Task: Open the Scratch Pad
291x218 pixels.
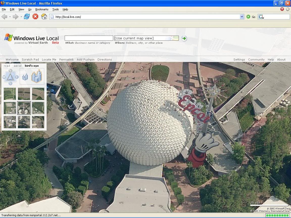Action: click(x=30, y=60)
